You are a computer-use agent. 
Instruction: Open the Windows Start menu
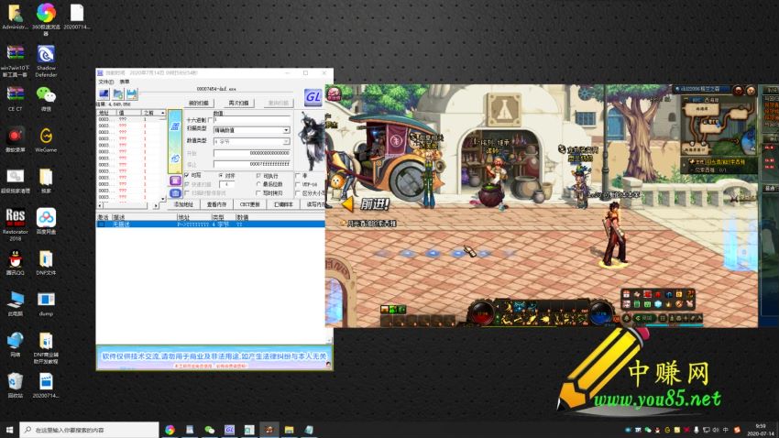pyautogui.click(x=9, y=430)
